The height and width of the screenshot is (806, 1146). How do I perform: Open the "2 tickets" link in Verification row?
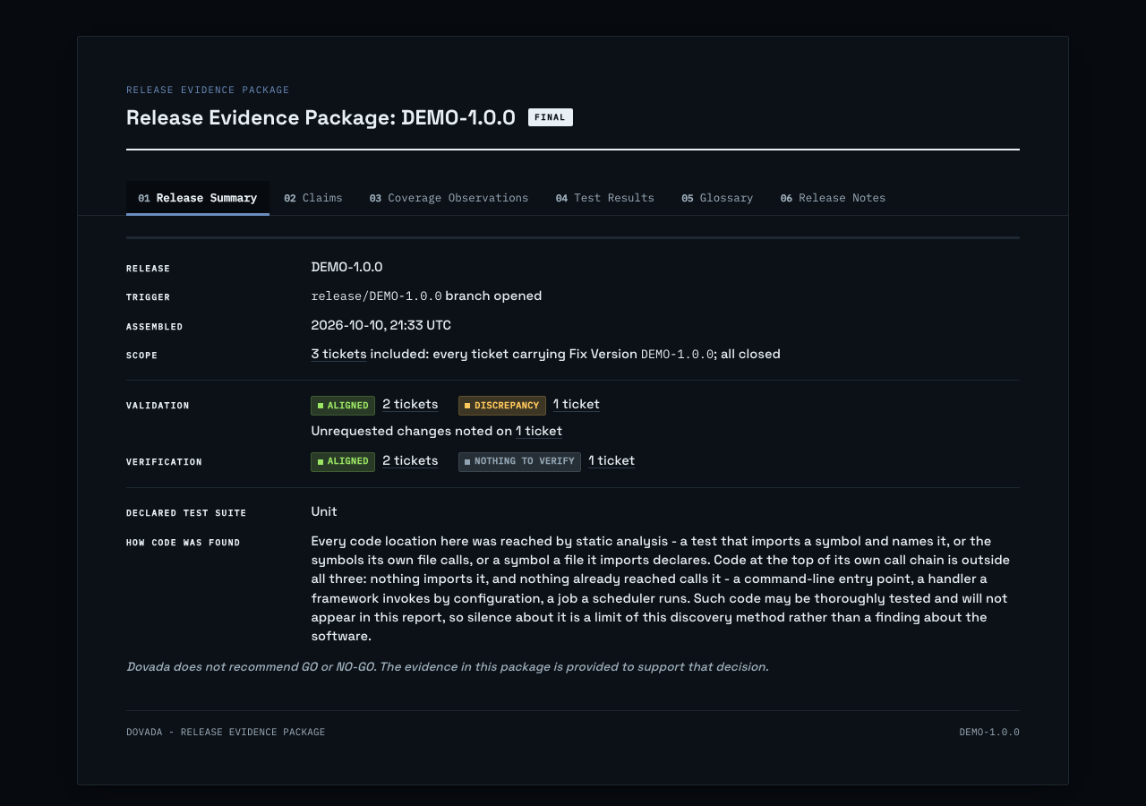pyautogui.click(x=410, y=460)
